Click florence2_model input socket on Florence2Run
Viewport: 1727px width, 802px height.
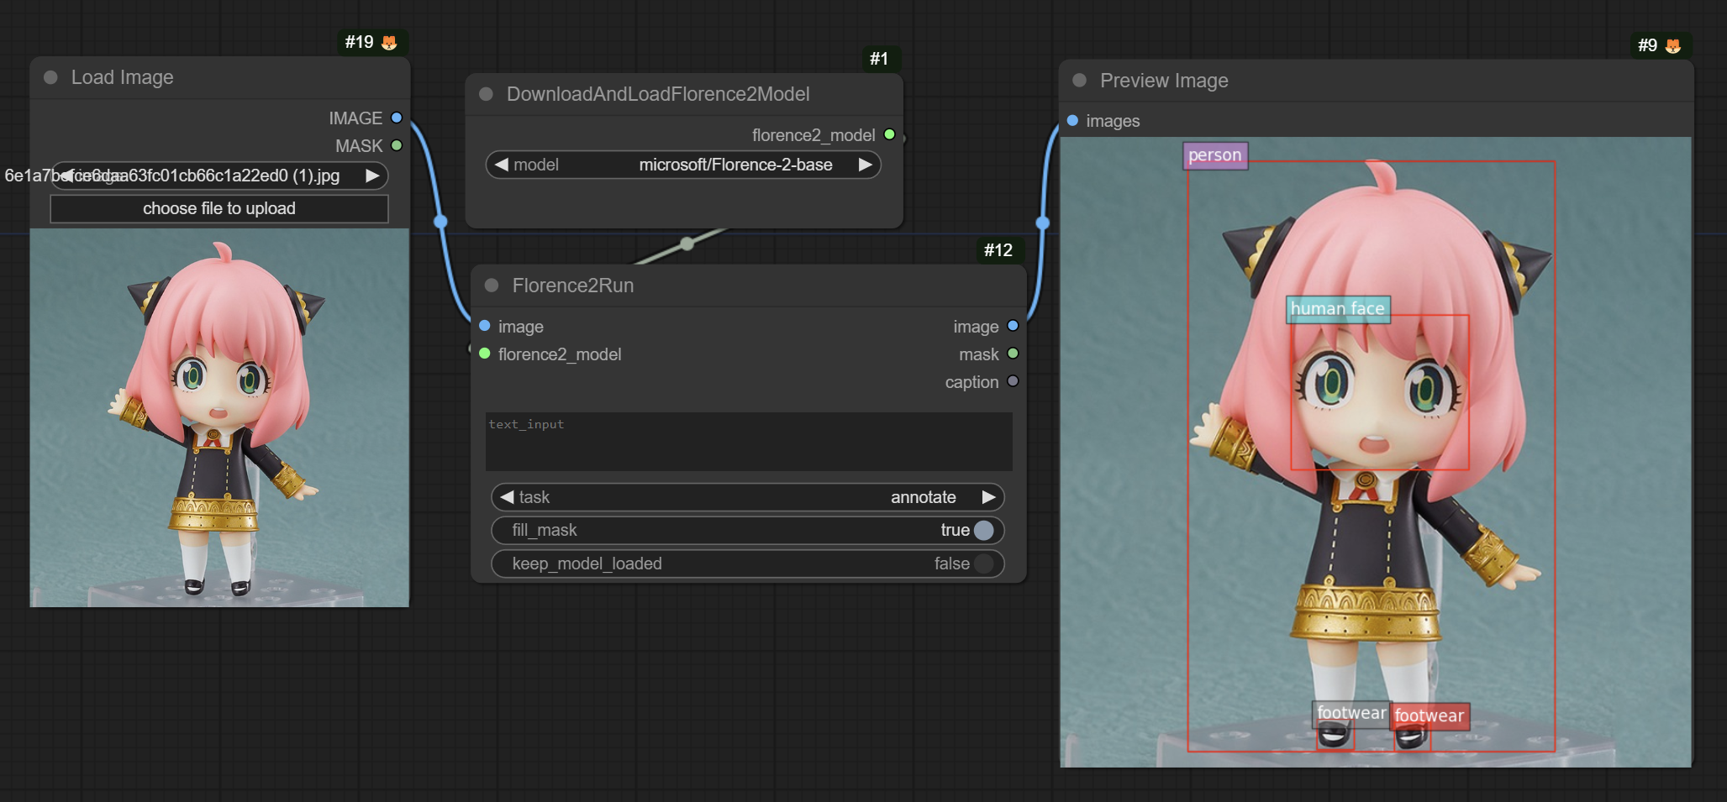pyautogui.click(x=485, y=354)
